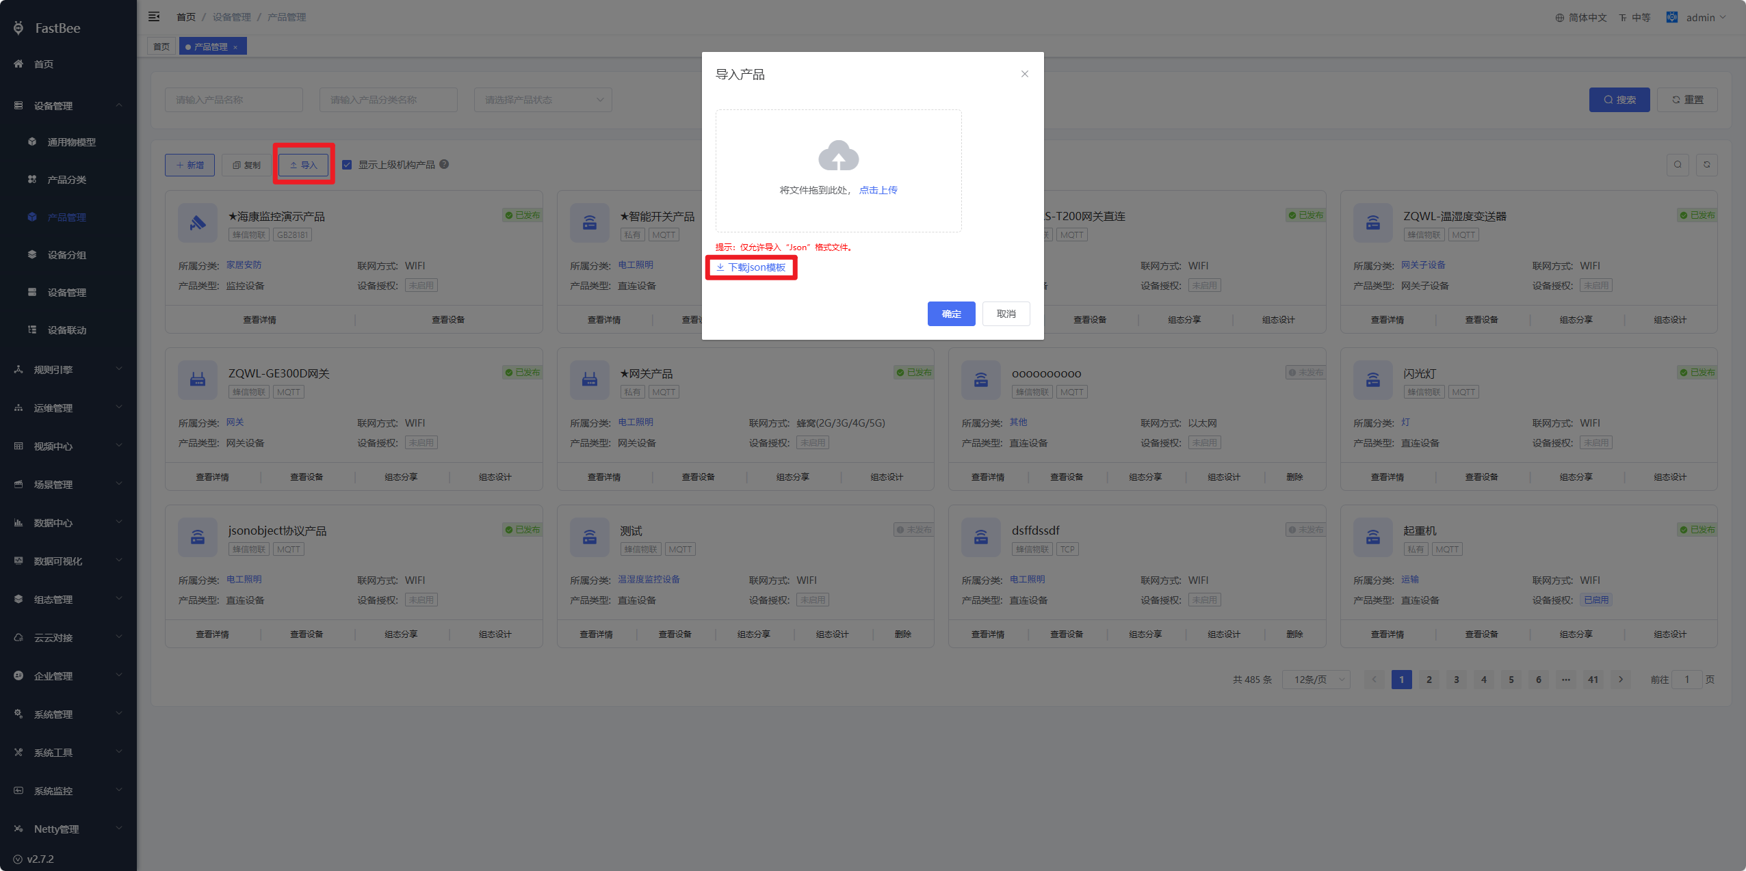Toggle 显示上级机构产品 checkbox
Image resolution: width=1746 pixels, height=871 pixels.
pyautogui.click(x=347, y=165)
